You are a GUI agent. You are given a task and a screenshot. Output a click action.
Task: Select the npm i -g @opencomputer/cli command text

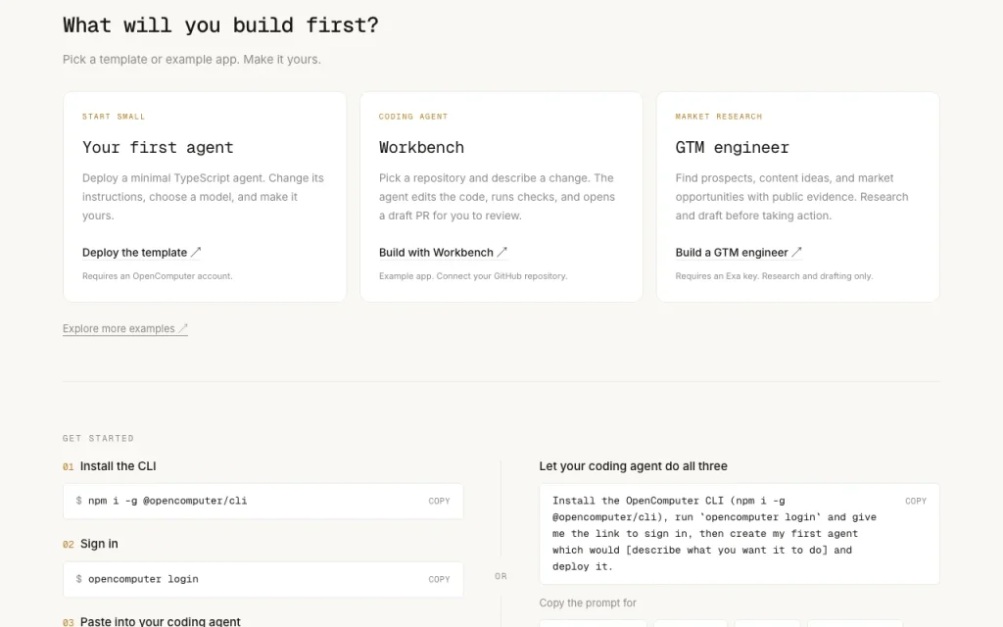tap(167, 501)
